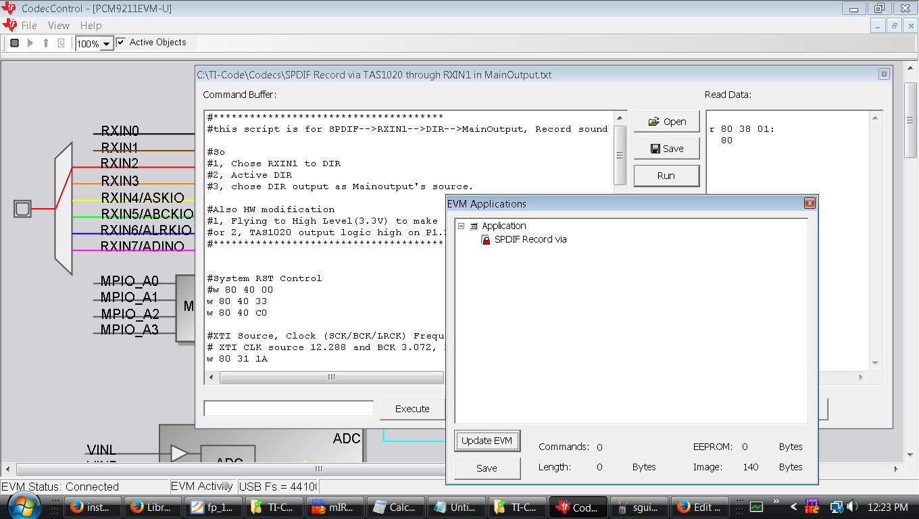The height and width of the screenshot is (519, 919).
Task: Expand the taskbar overflow chevron
Action: coord(776,502)
